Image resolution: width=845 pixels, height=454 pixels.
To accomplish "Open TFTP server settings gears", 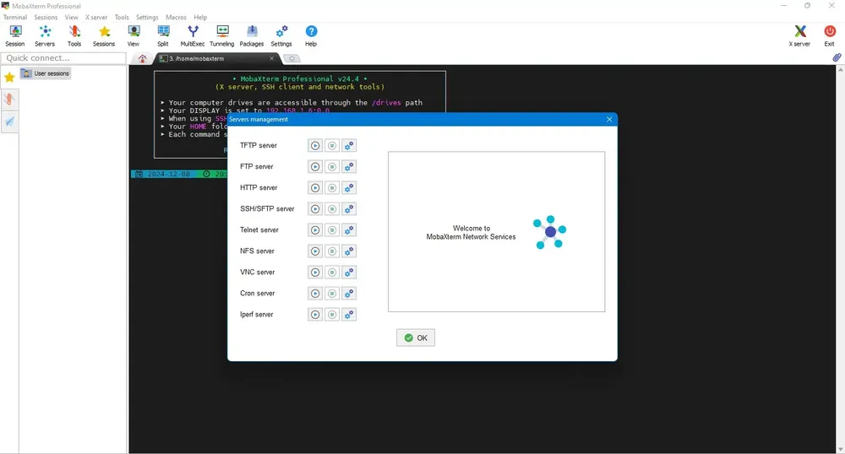I will pyautogui.click(x=349, y=146).
